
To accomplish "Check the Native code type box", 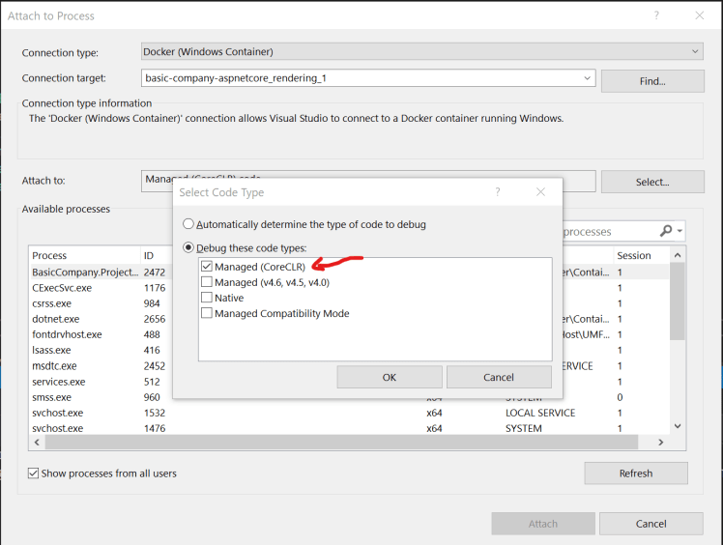I will (207, 298).
